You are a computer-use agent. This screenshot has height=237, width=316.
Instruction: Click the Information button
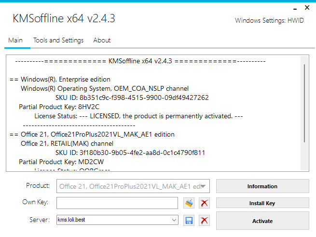point(262,186)
